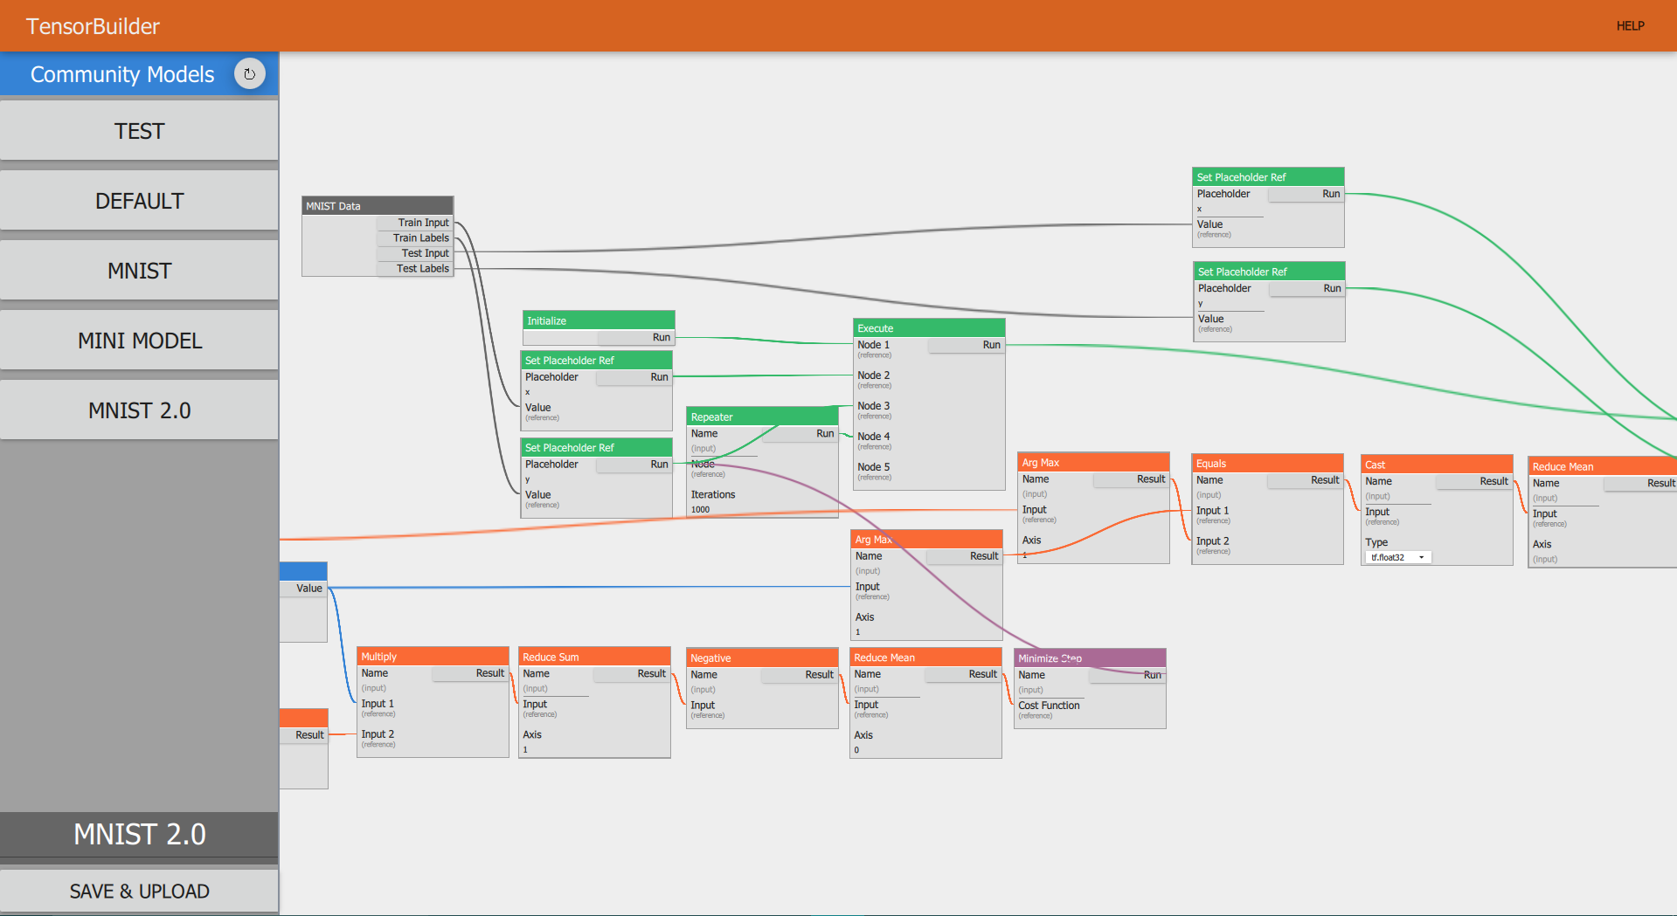
Task: Click the Repeater node's Run port
Action: 799,433
